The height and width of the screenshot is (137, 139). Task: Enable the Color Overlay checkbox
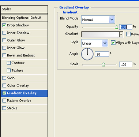(4, 85)
